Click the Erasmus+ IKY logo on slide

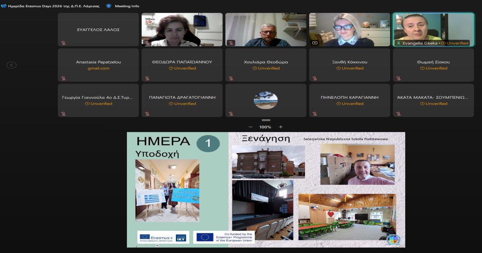click(163, 237)
